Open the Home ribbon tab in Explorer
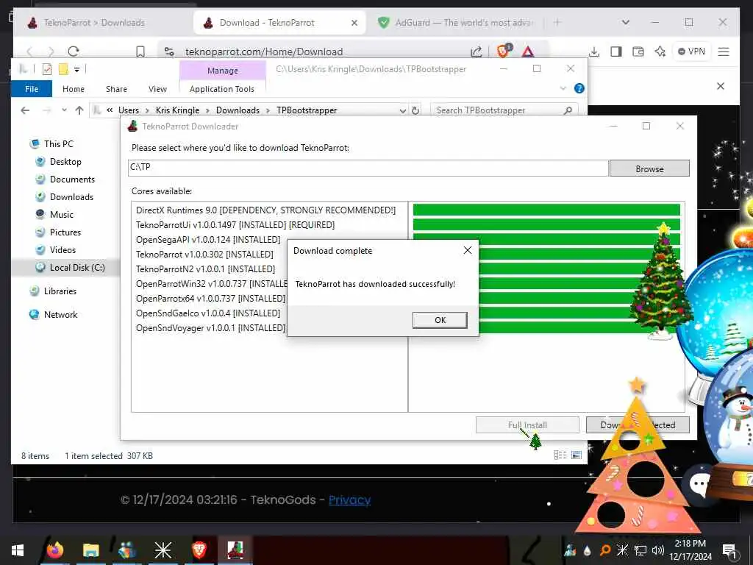The height and width of the screenshot is (565, 753). pos(74,89)
